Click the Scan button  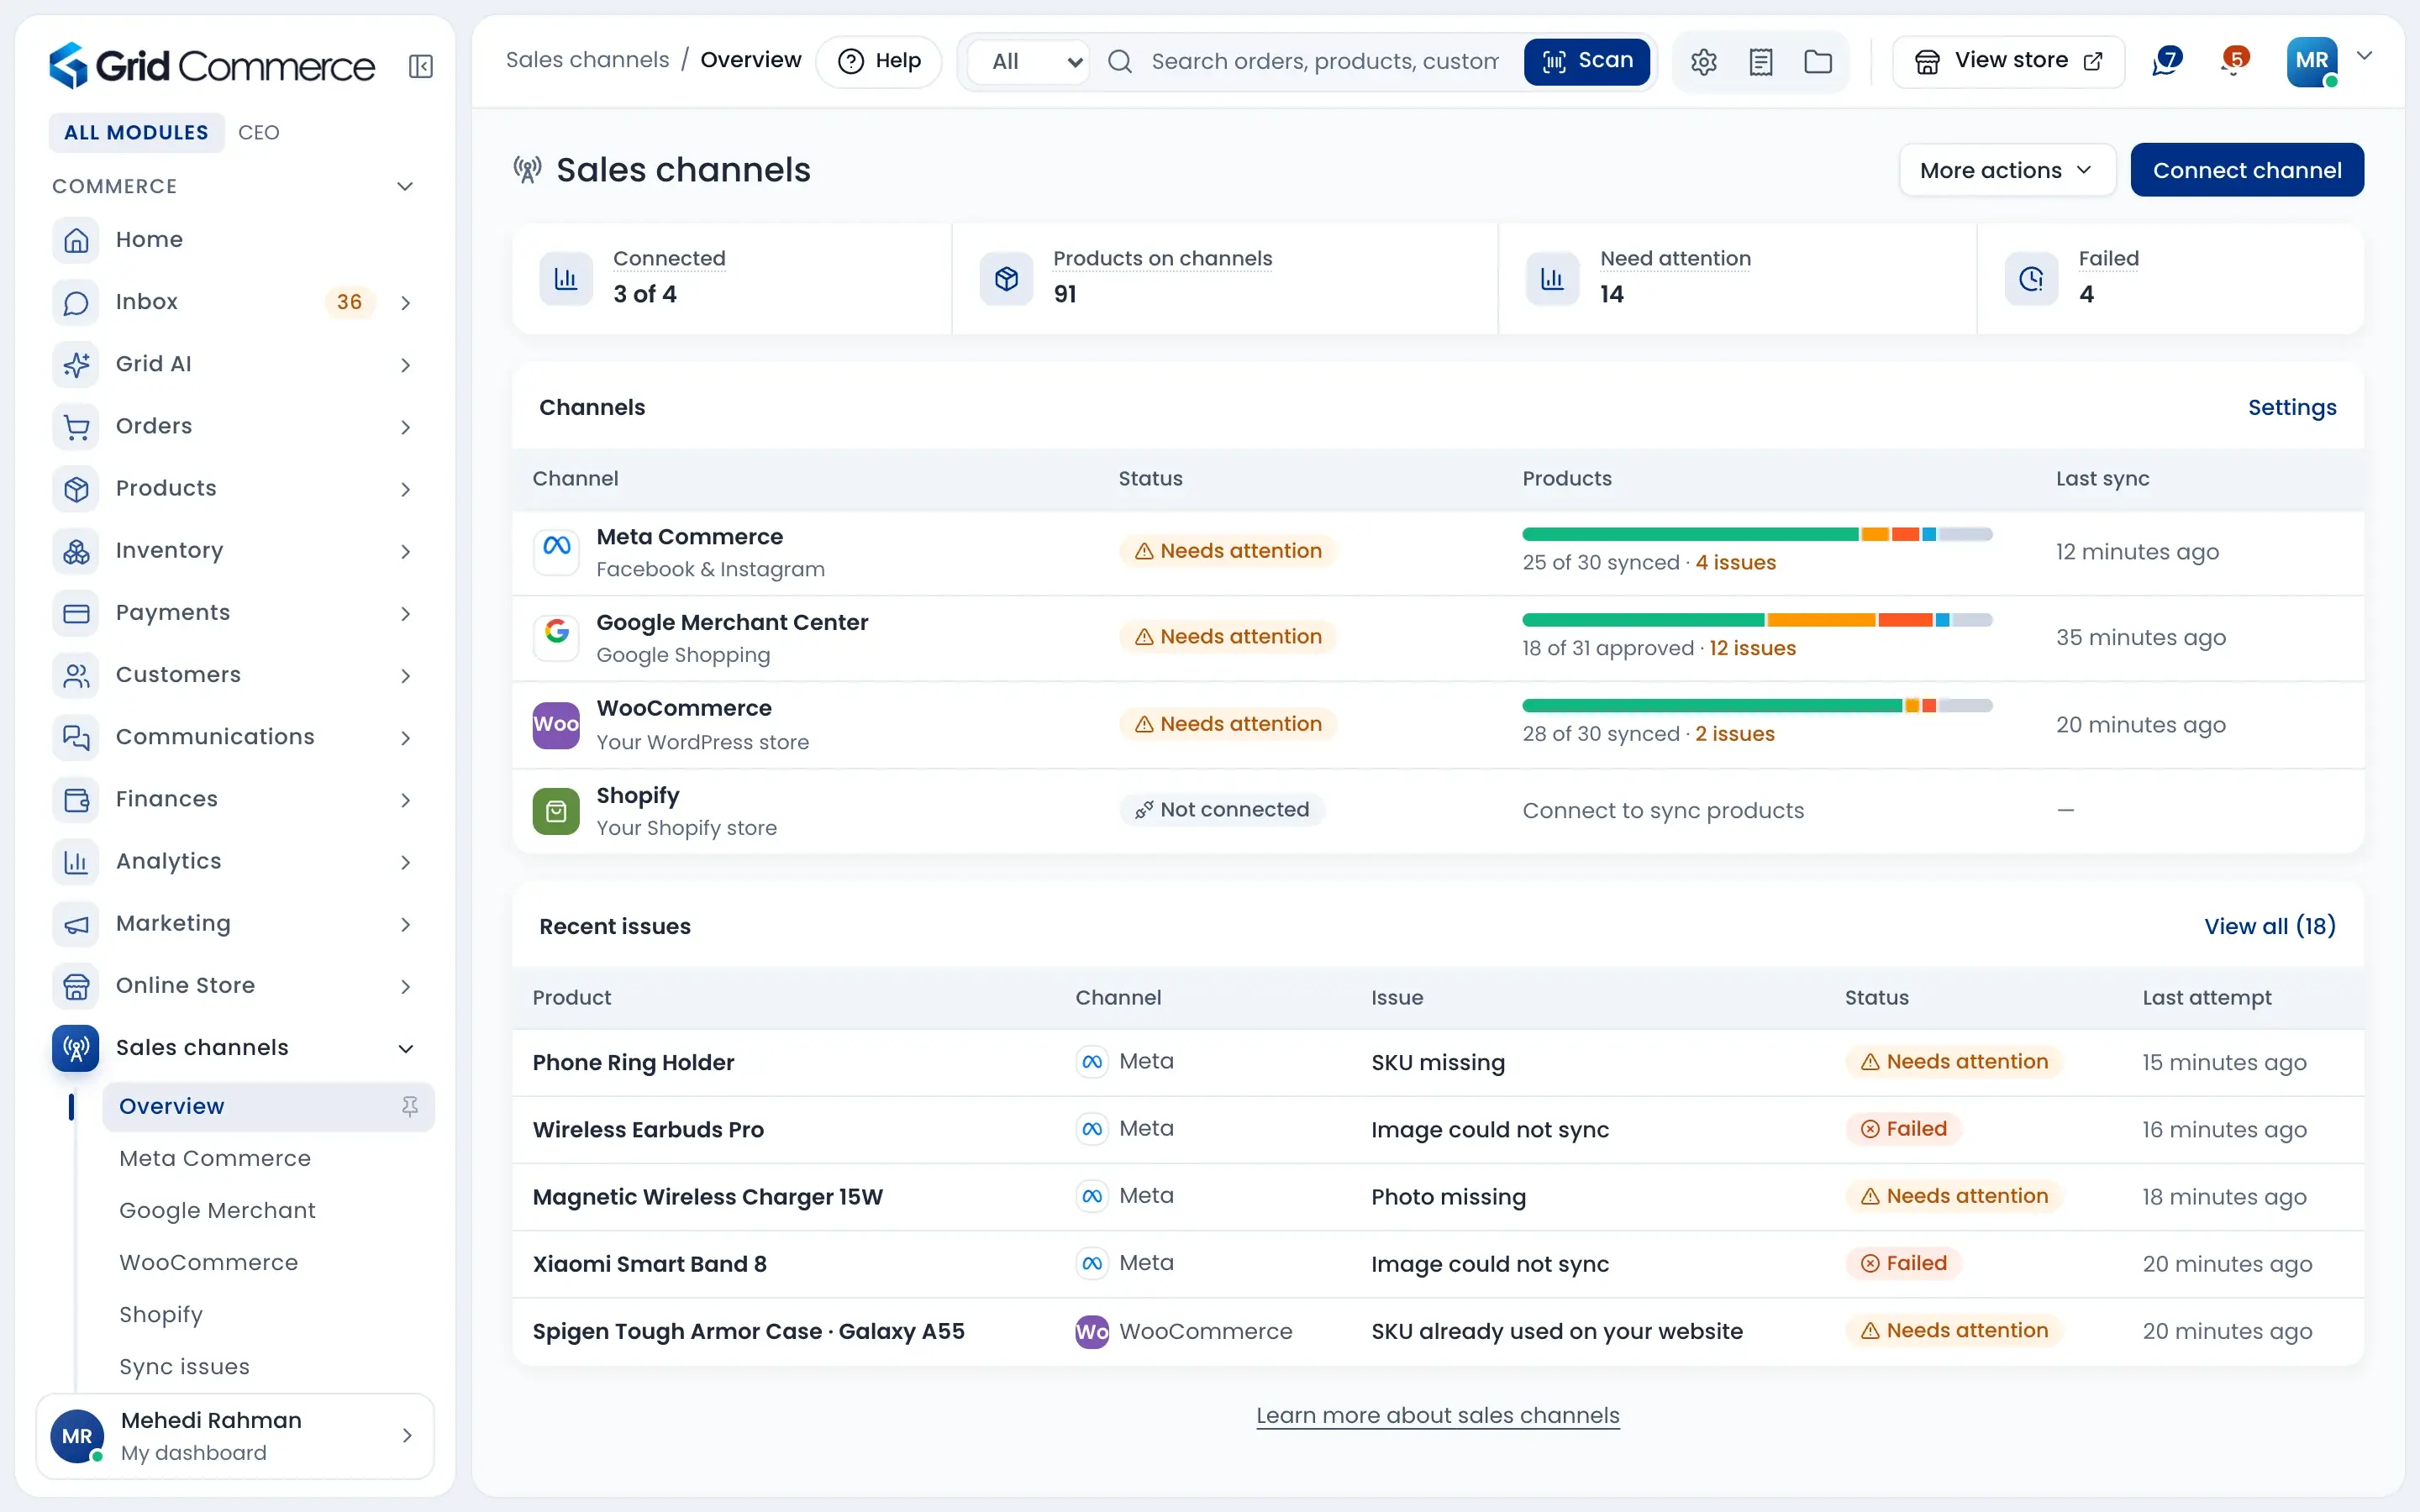pyautogui.click(x=1586, y=61)
